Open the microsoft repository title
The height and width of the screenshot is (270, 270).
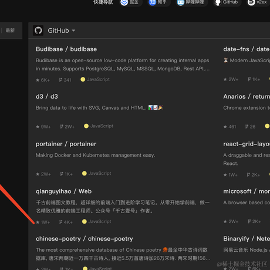pos(247,191)
